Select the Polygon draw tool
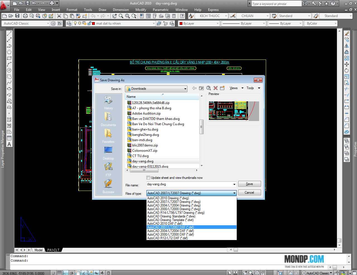This screenshot has height=275, width=357. tap(9, 52)
